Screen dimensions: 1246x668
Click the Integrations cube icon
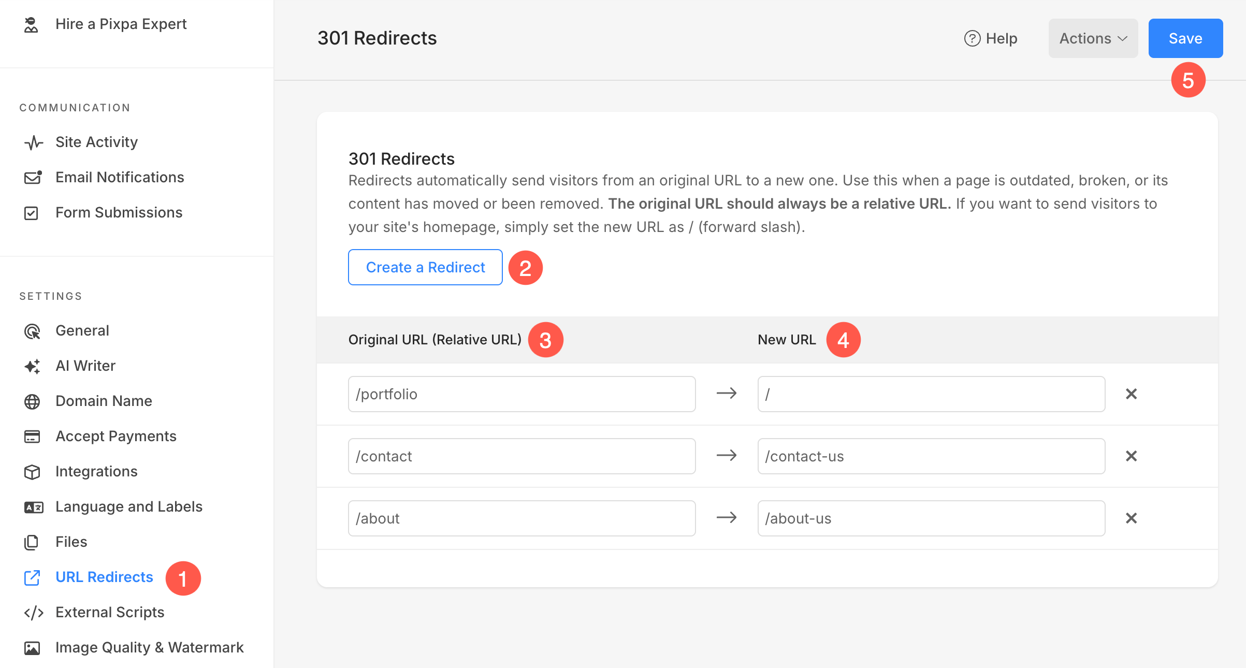(32, 472)
